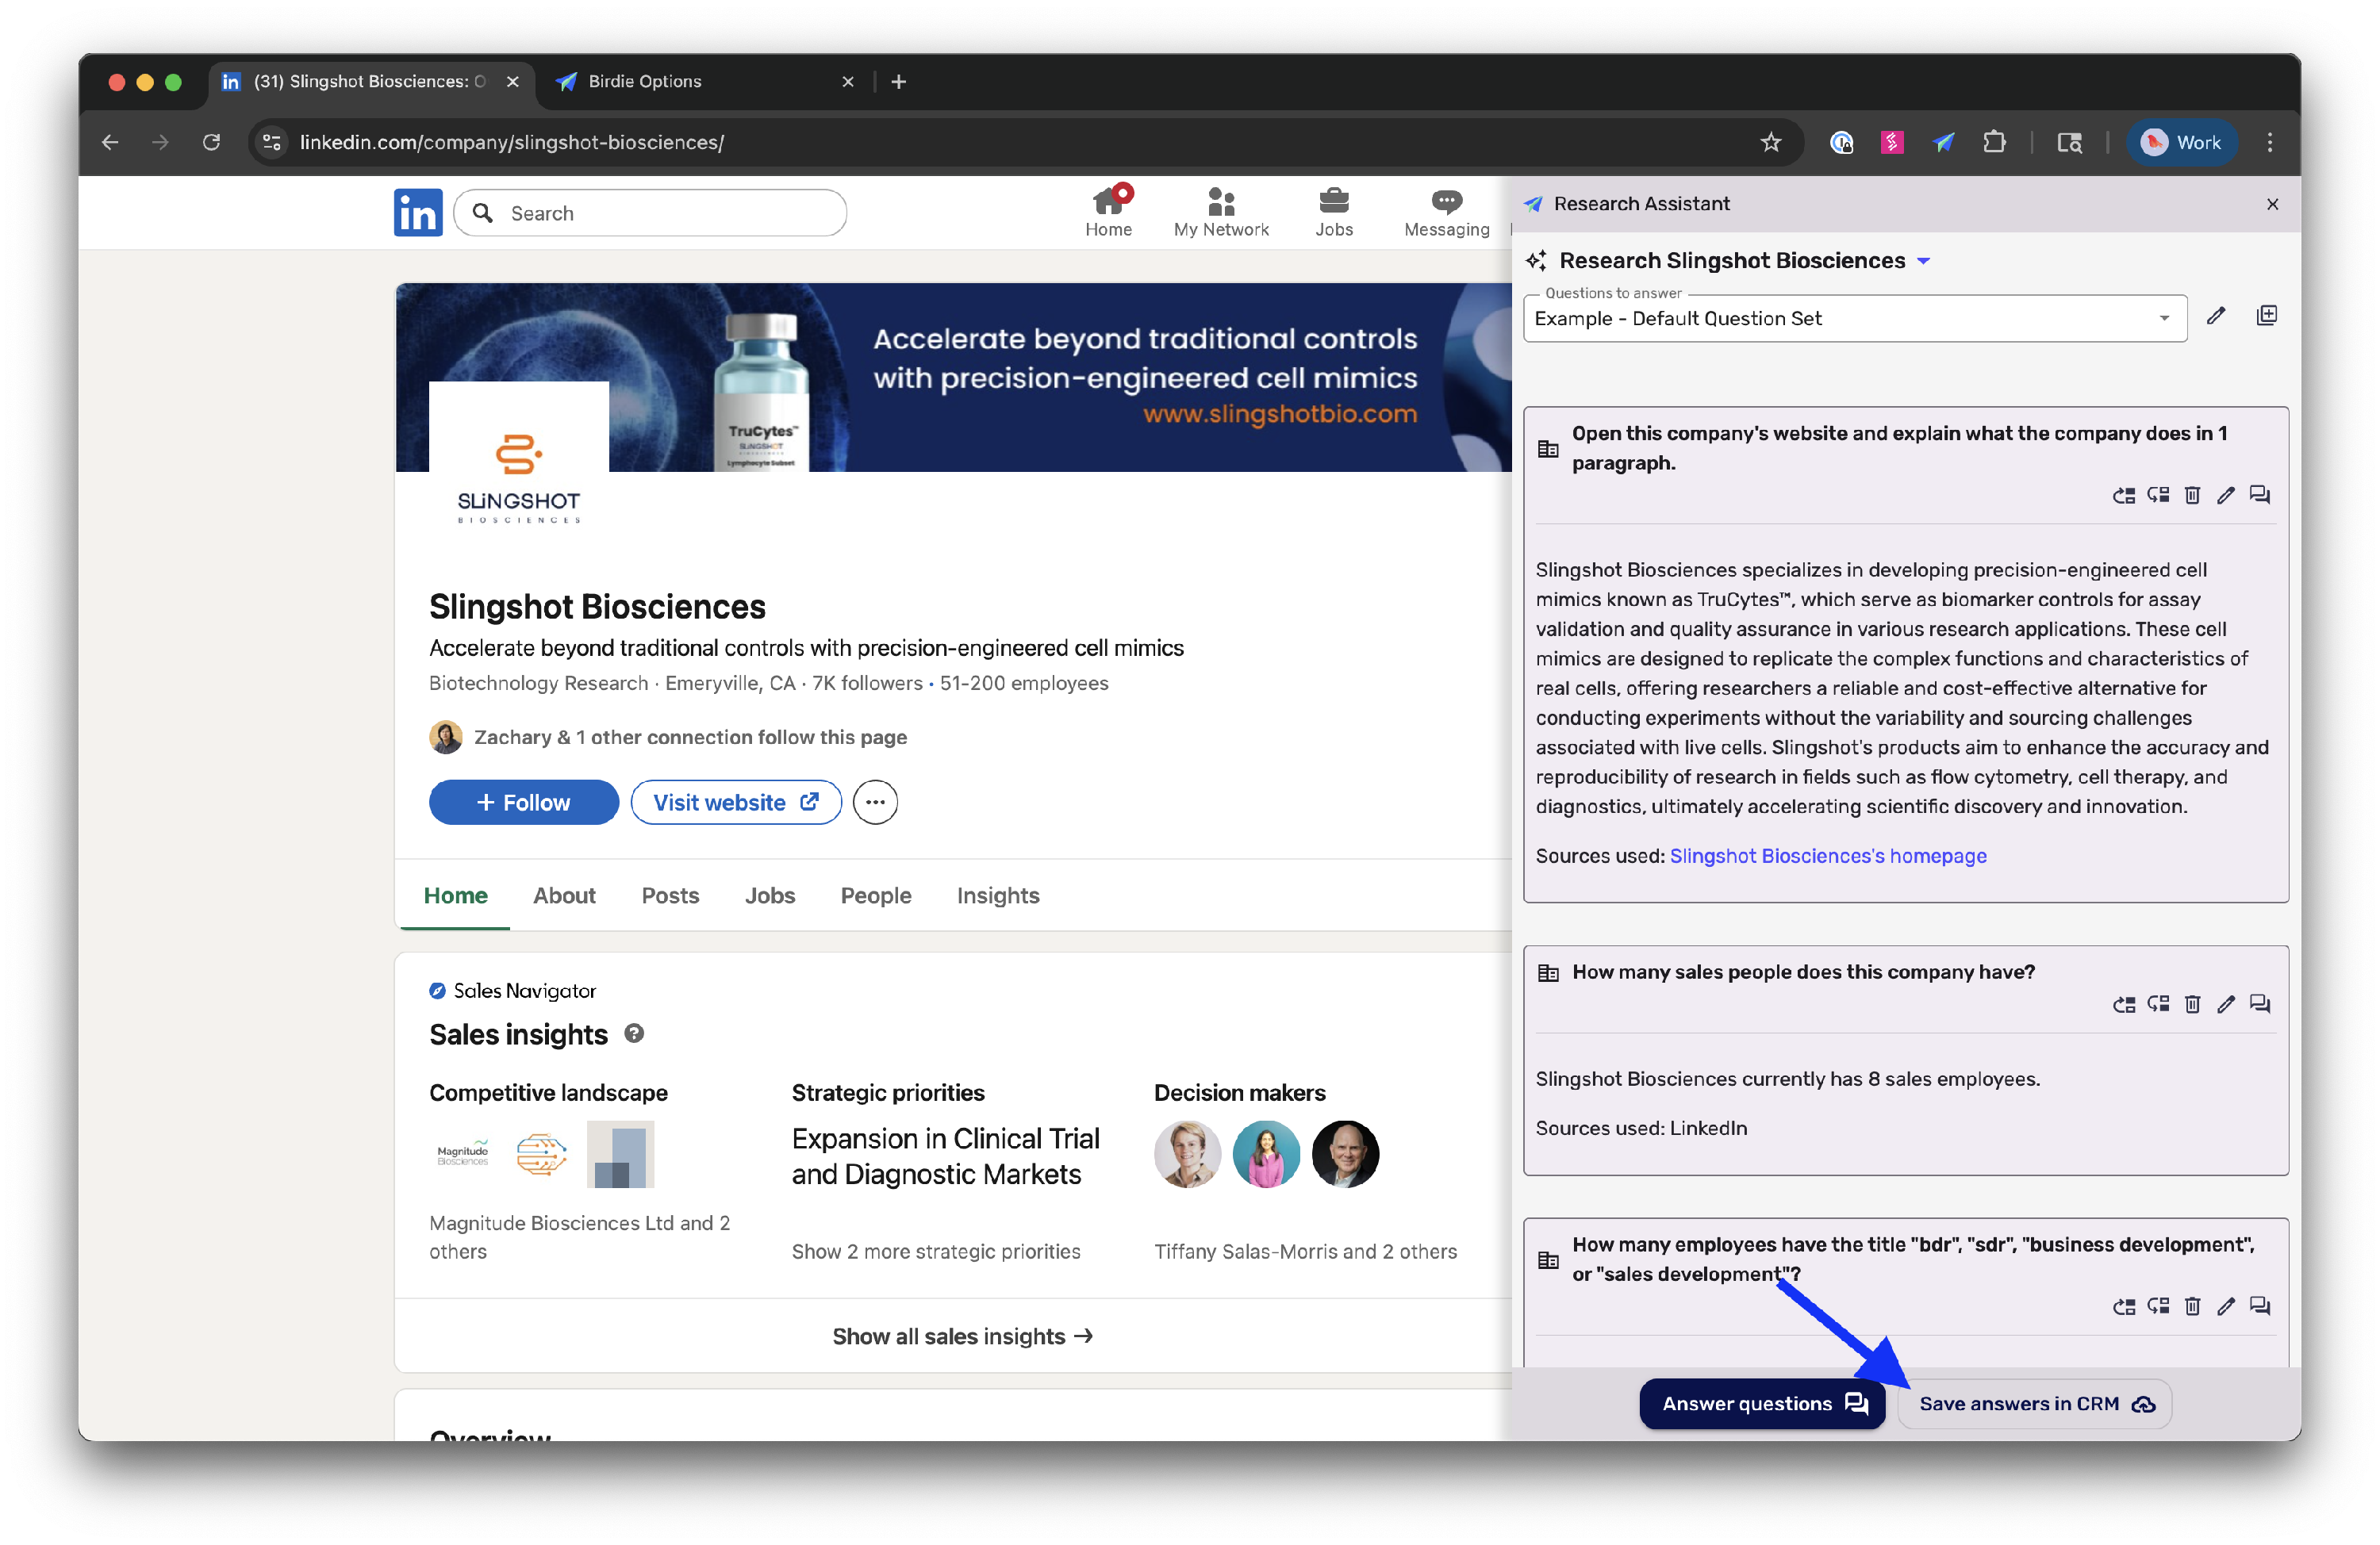2380x1545 pixels.
Task: Close the Birdie Options tab
Action: (848, 82)
